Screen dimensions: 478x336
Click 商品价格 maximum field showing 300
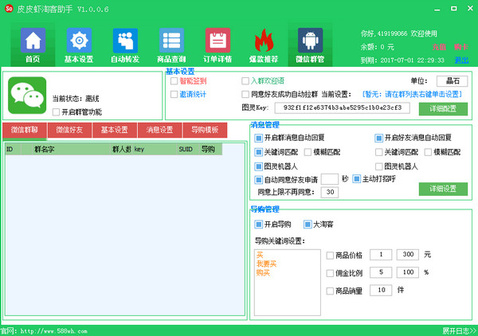[x=408, y=255]
